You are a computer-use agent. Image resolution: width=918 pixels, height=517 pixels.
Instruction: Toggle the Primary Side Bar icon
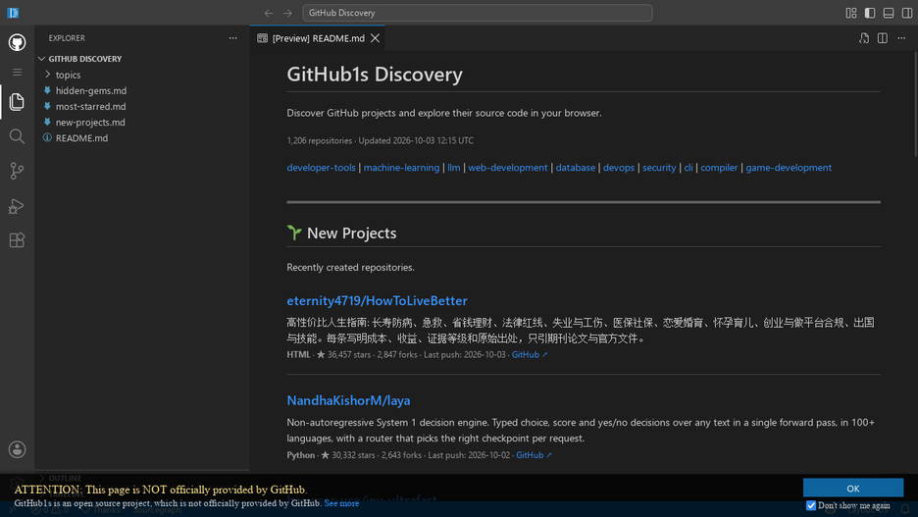(x=870, y=13)
